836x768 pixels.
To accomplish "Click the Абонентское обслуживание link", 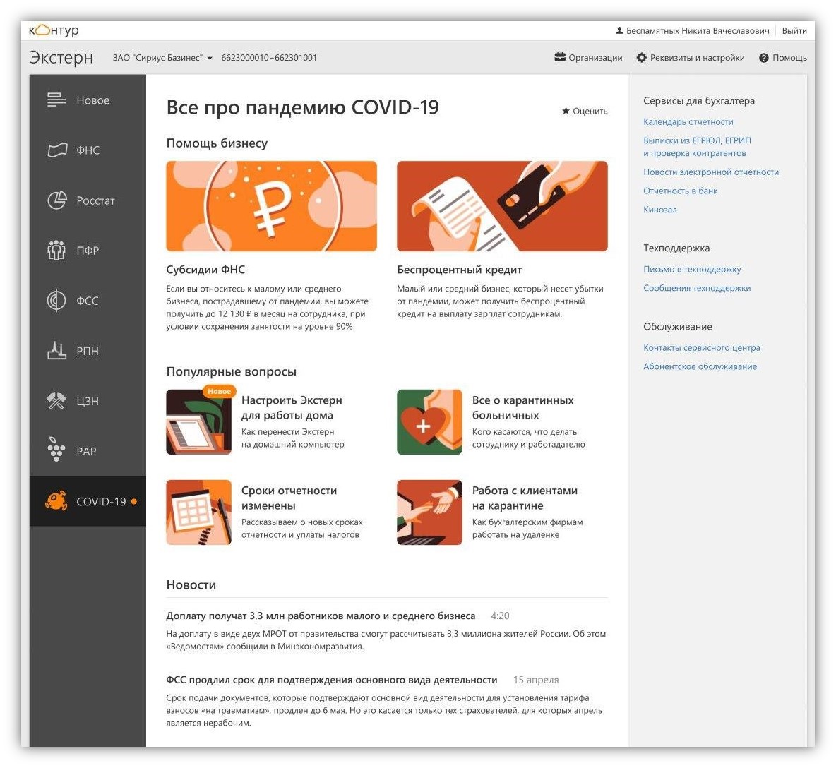I will pyautogui.click(x=700, y=366).
